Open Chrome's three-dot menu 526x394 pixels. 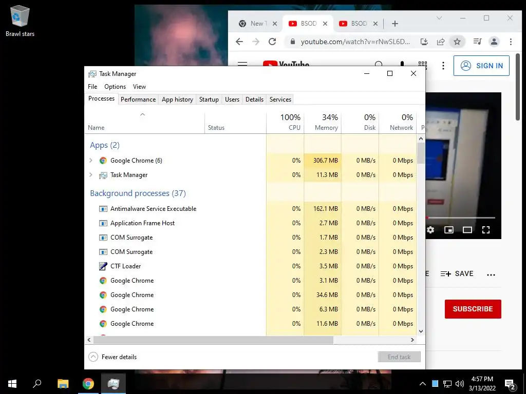[x=511, y=42]
